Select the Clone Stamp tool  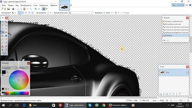pyautogui.click(x=3, y=46)
